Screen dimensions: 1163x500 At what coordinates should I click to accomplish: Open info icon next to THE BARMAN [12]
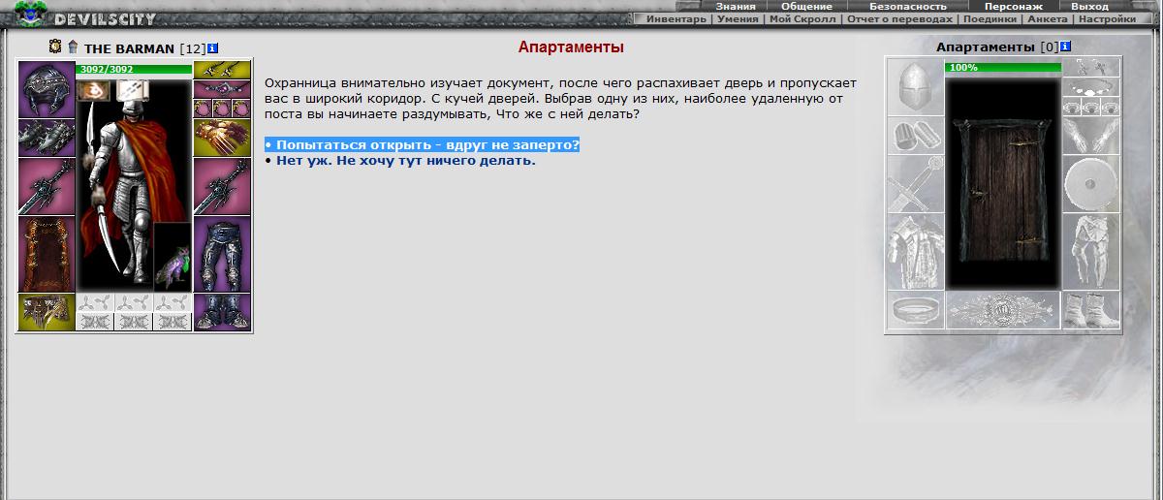tap(213, 47)
